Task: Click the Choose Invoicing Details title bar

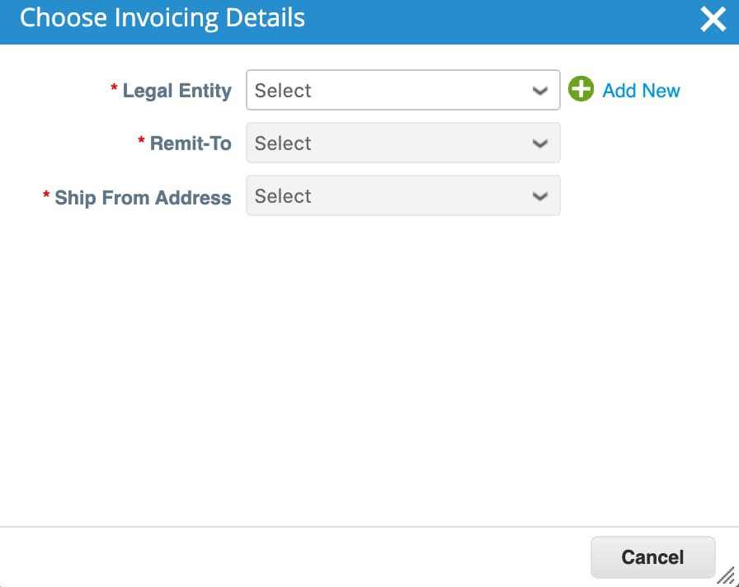Action: (x=162, y=17)
